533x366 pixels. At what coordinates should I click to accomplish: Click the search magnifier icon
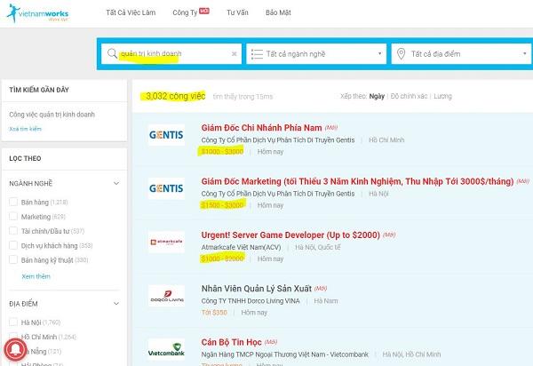tap(112, 53)
